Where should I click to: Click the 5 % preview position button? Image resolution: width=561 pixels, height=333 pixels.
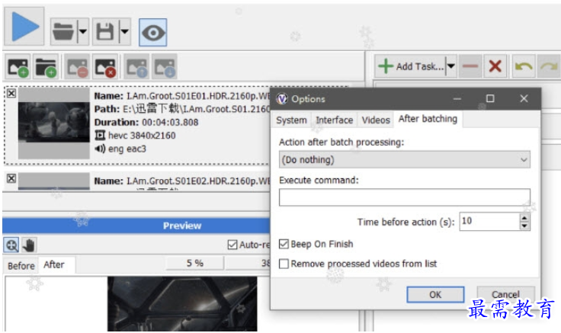click(195, 263)
